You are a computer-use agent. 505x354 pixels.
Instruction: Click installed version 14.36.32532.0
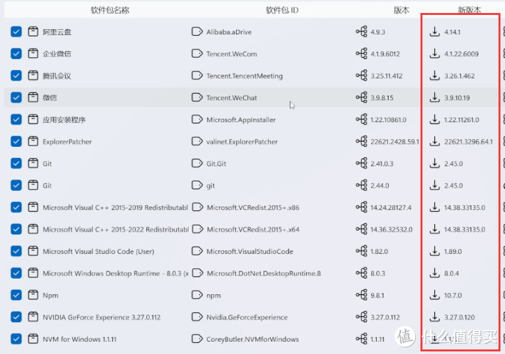coord(391,229)
